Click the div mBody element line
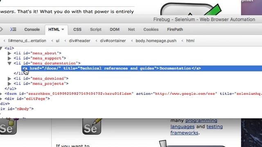This screenshot has width=262, height=147. click(x=17, y=109)
